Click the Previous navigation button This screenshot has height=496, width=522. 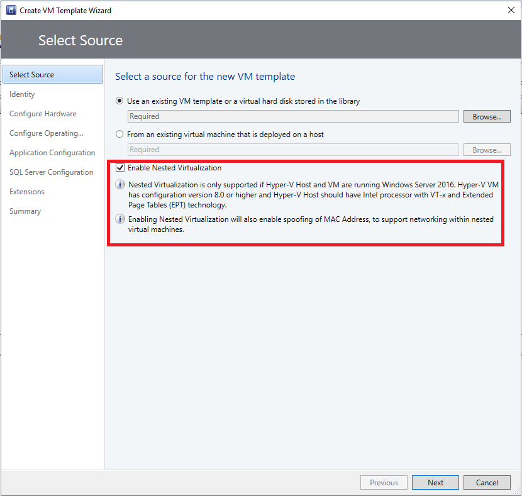pyautogui.click(x=384, y=482)
